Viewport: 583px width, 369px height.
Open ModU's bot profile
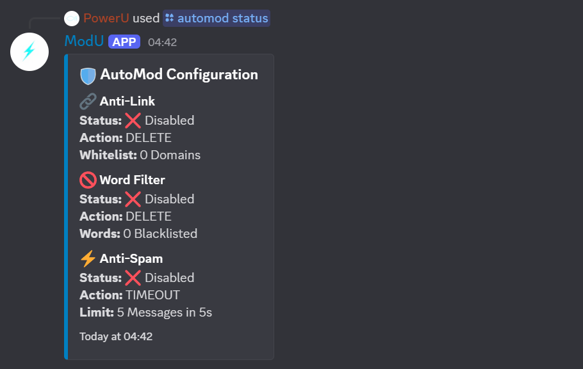tap(83, 41)
